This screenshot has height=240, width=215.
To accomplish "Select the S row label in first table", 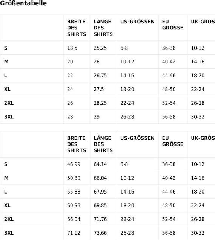I will pyautogui.click(x=6, y=48).
